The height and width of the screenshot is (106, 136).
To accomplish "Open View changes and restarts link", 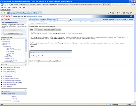I will coord(10,22).
